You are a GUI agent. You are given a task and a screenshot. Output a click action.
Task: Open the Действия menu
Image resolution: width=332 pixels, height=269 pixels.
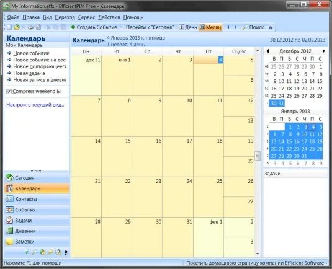pyautogui.click(x=109, y=17)
